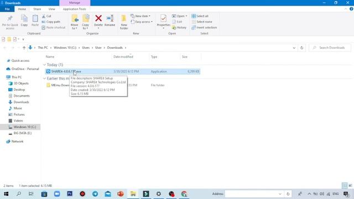
Task: Switch to large icons view in status bar
Action: click(350, 186)
